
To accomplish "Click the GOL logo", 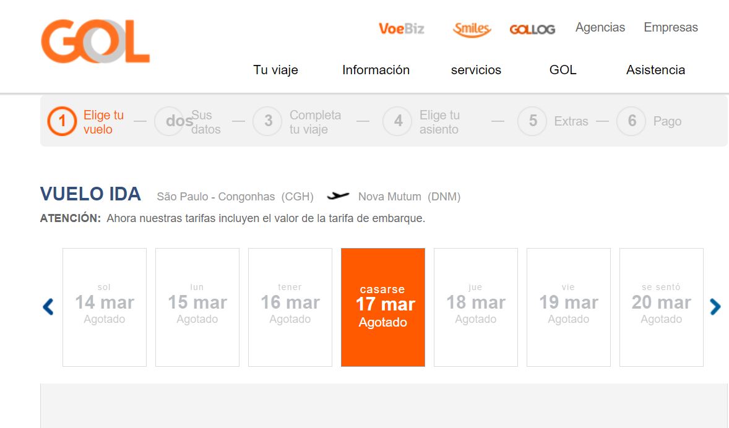I will coord(95,41).
